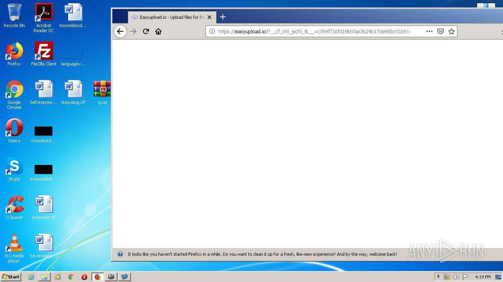Open the network status tray icon
503x282 pixels.
tap(447, 277)
